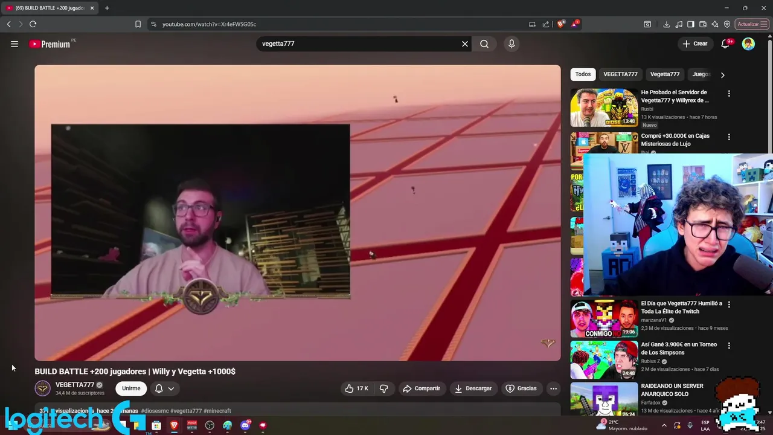Screen dimensions: 773x435
Task: Select the Vegetta777 mixed-case chip
Action: tap(665, 74)
